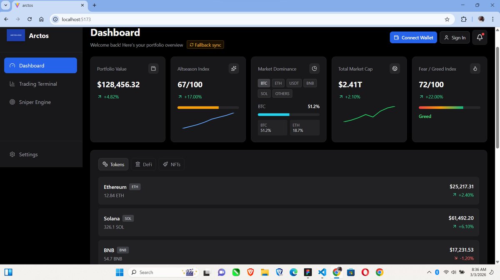
Task: Toggle the OTHERS dominance chip
Action: 282,94
